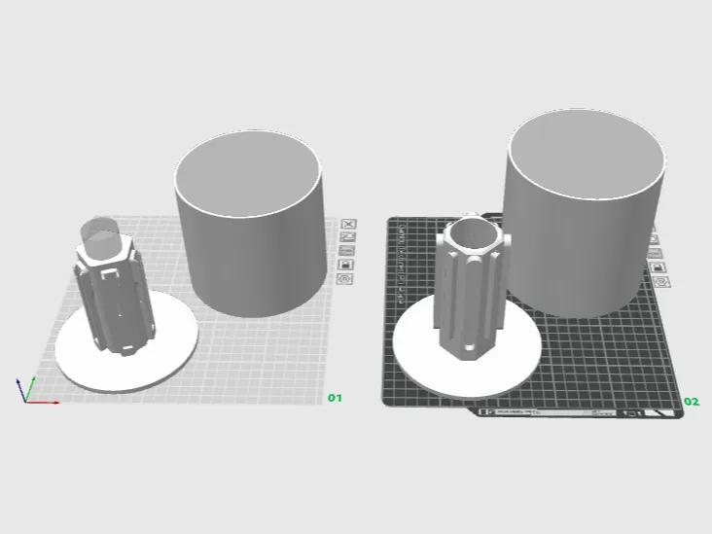712x534 pixels.
Task: Arrange objects icon on plate 01
Action: pyautogui.click(x=347, y=251)
